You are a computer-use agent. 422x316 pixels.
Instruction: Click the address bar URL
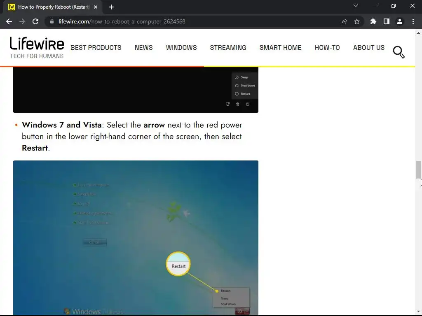[122, 21]
